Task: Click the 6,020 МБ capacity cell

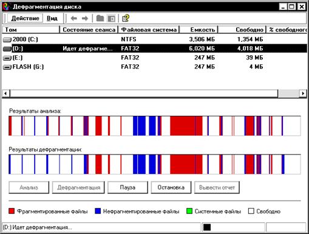Action: point(202,48)
